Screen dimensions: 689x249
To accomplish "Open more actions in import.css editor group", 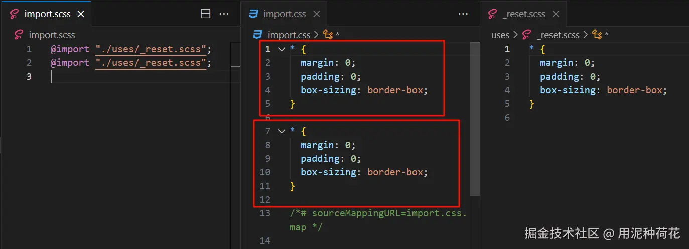I will (463, 14).
